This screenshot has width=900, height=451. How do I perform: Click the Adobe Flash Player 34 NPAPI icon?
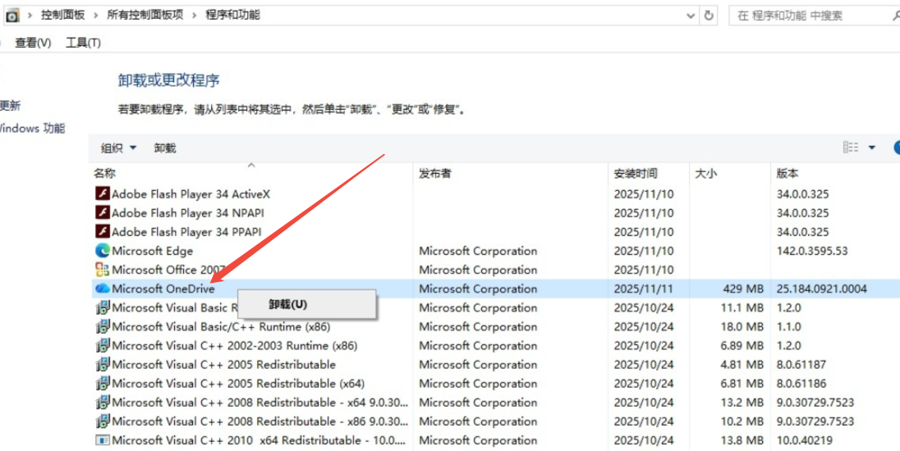(x=103, y=213)
